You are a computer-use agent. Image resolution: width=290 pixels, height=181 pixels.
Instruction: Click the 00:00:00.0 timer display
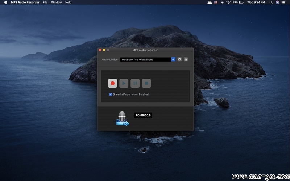pos(143,115)
